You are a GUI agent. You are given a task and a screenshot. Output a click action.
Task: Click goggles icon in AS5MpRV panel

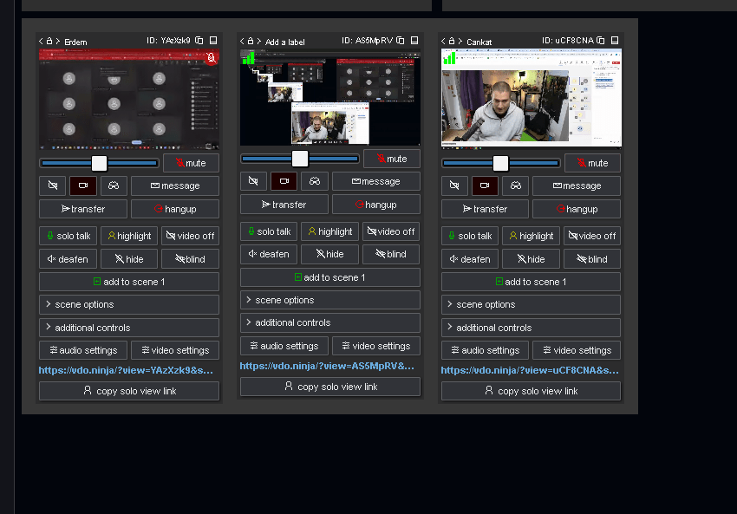point(315,181)
